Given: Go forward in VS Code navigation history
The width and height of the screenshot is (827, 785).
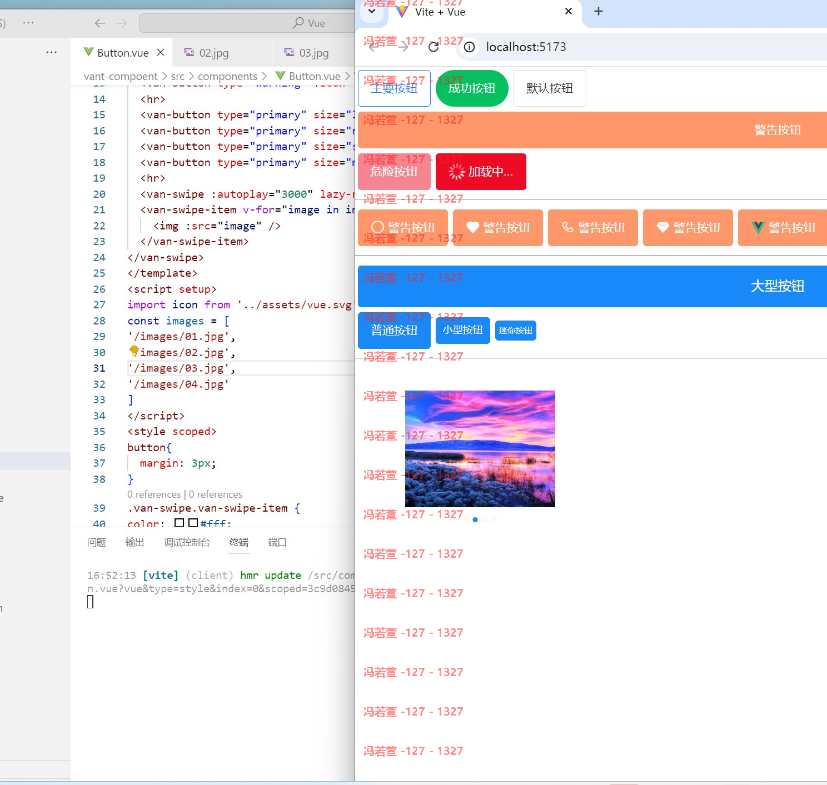Looking at the screenshot, I should coord(122,23).
